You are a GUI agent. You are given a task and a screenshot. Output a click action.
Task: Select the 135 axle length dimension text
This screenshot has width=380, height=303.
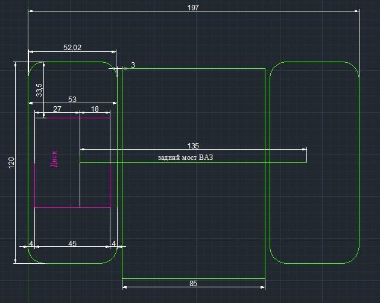[x=193, y=145]
